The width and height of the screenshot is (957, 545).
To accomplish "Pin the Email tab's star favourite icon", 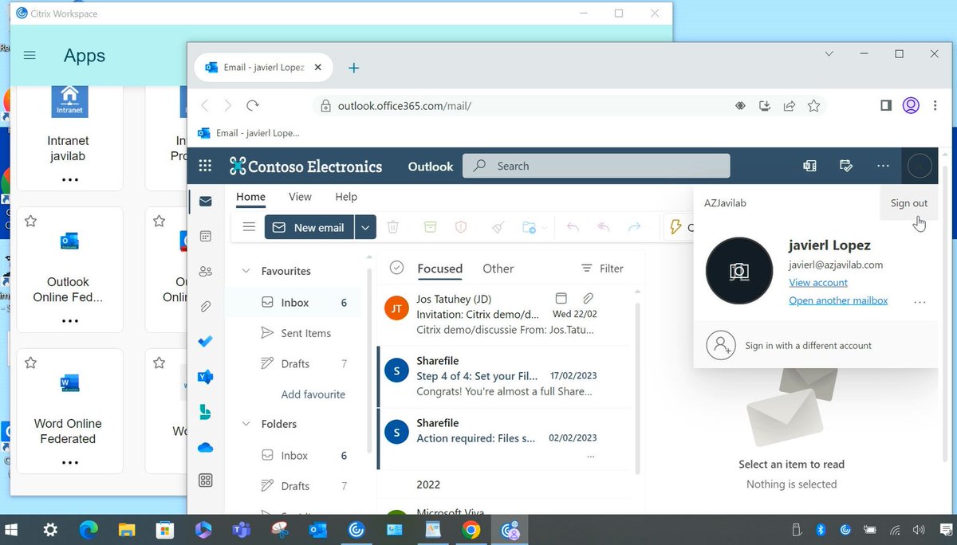I will click(813, 104).
